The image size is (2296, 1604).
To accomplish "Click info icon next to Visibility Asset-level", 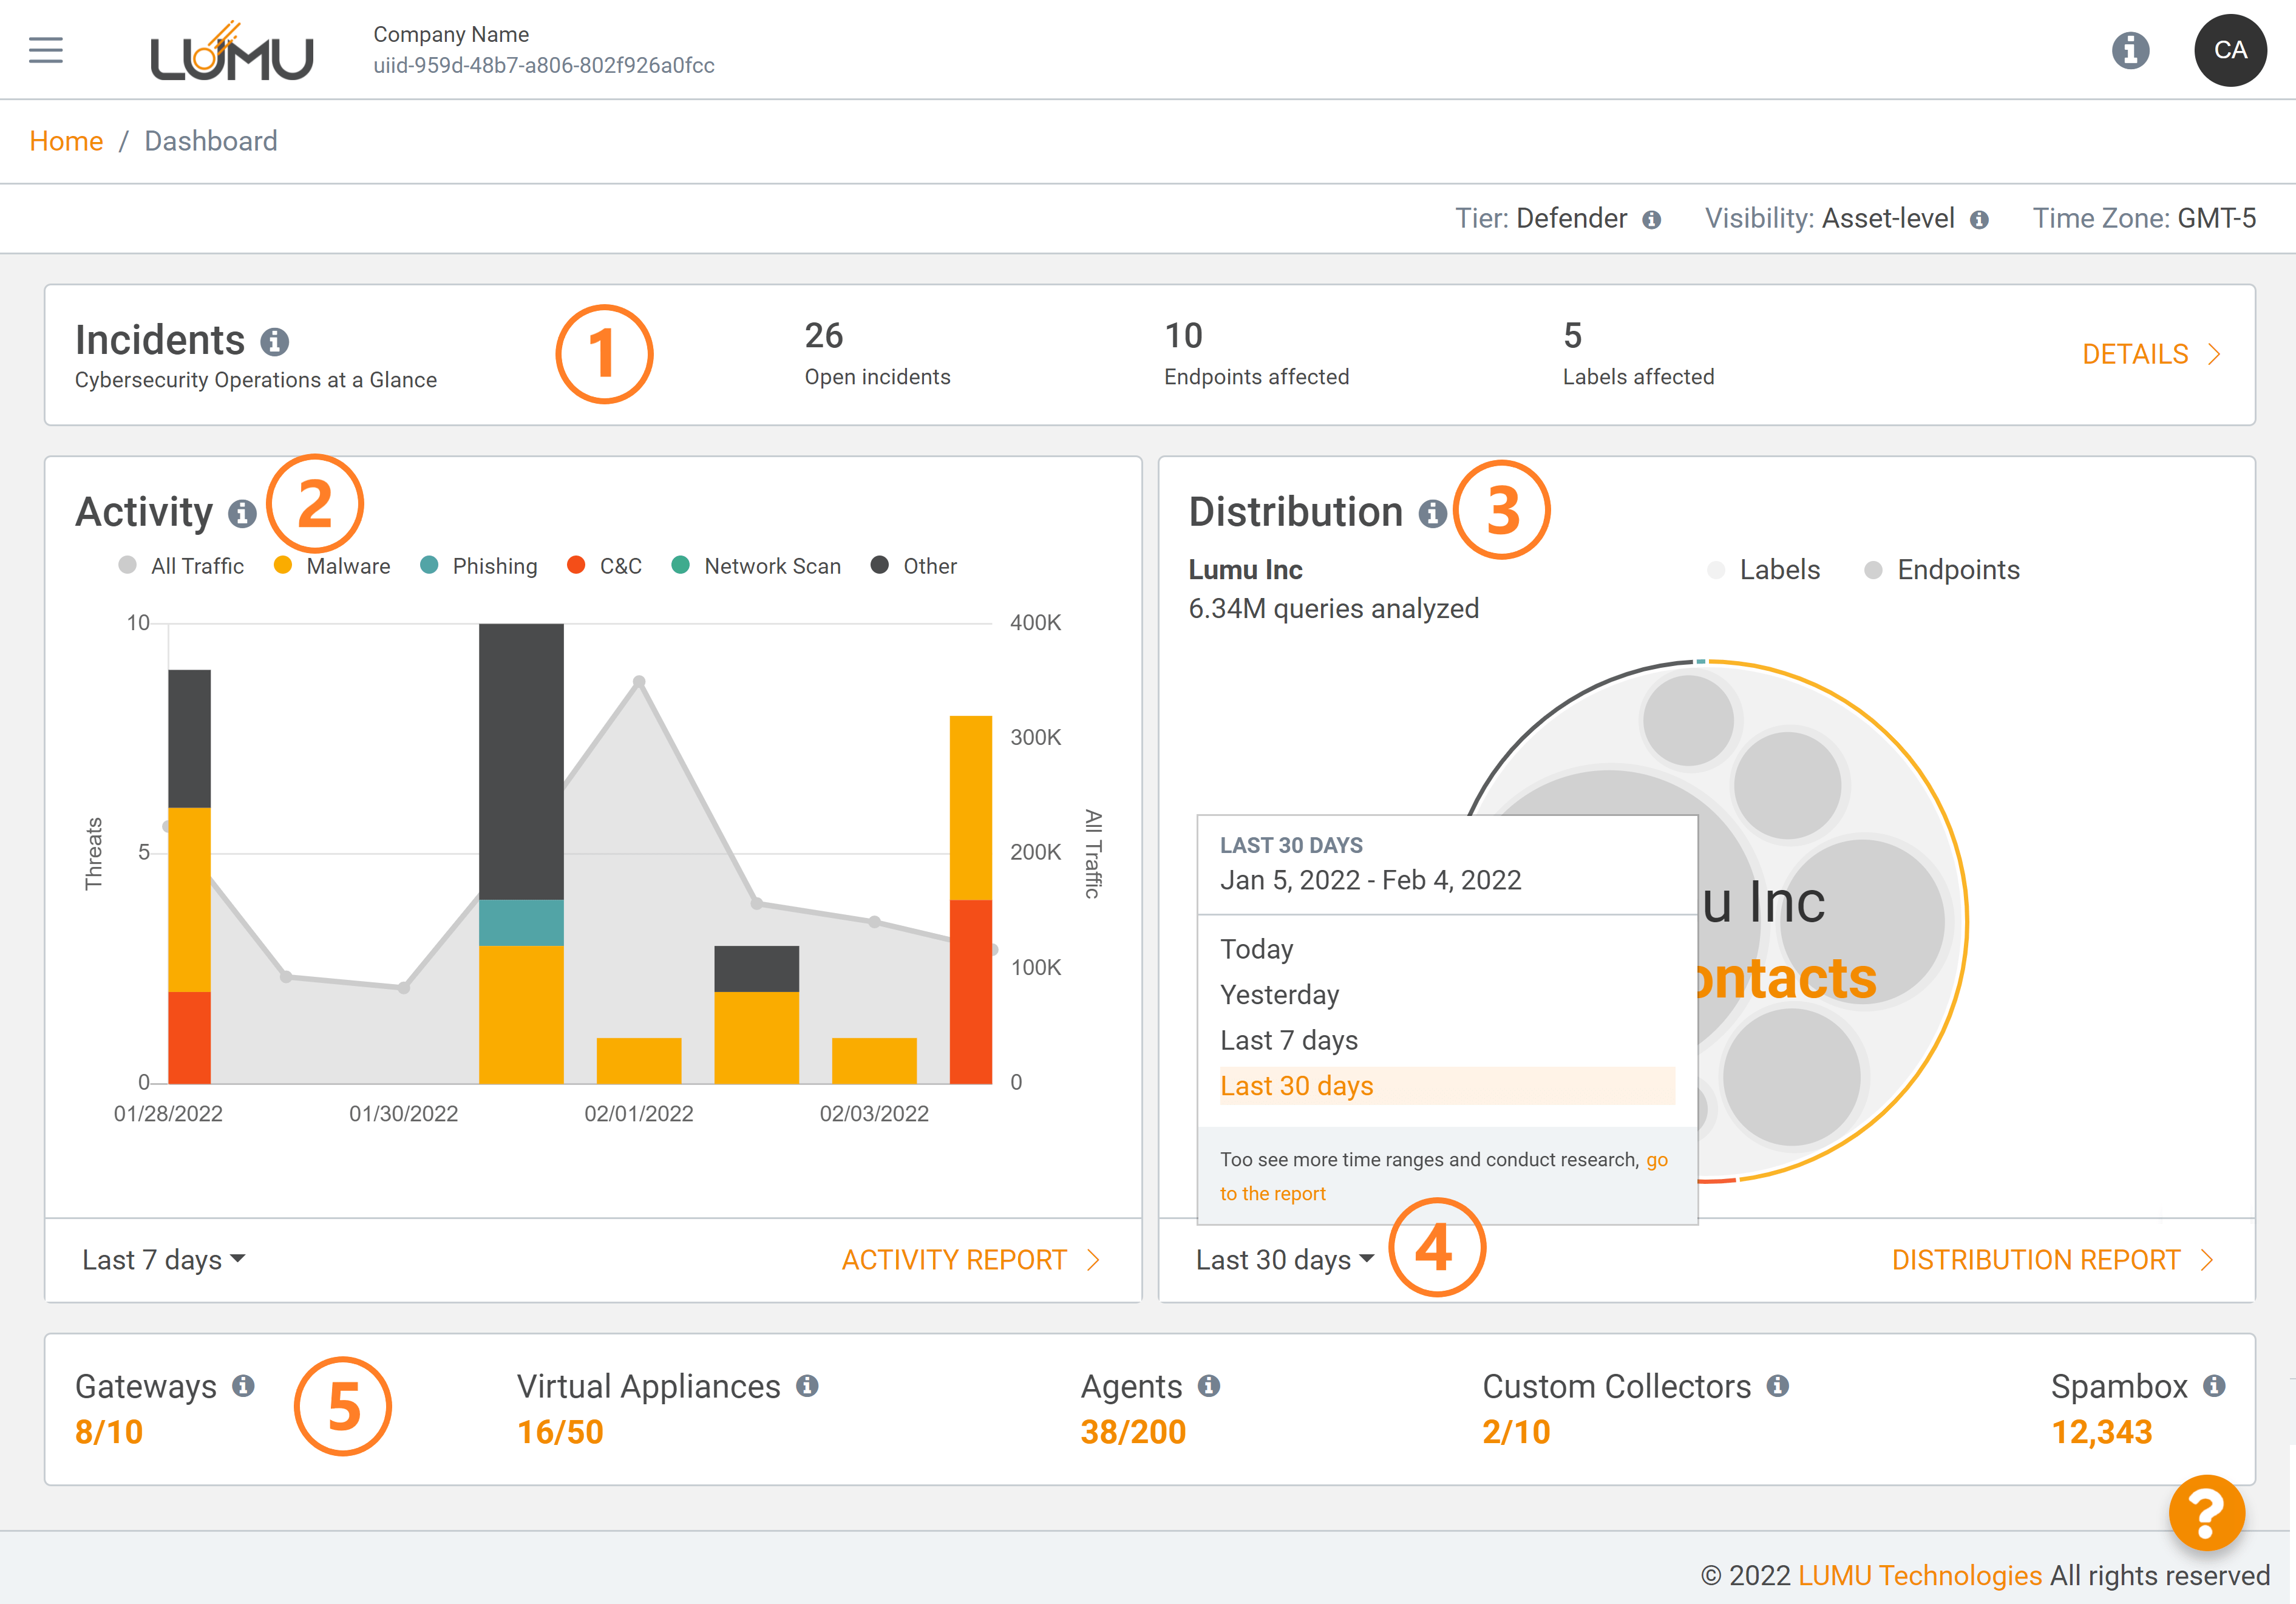I will point(1979,220).
